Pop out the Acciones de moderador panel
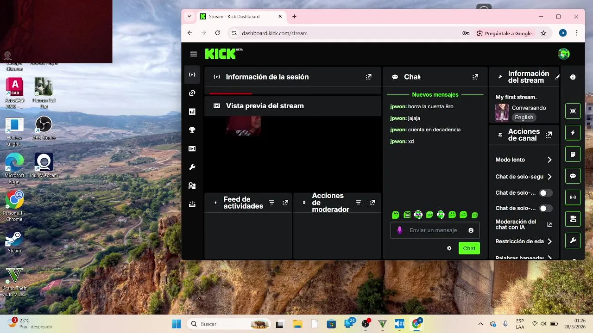The width and height of the screenshot is (593, 333). pyautogui.click(x=372, y=203)
